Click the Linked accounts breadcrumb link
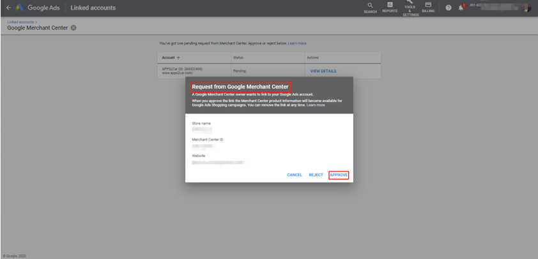Image resolution: width=538 pixels, height=259 pixels. click(x=20, y=22)
